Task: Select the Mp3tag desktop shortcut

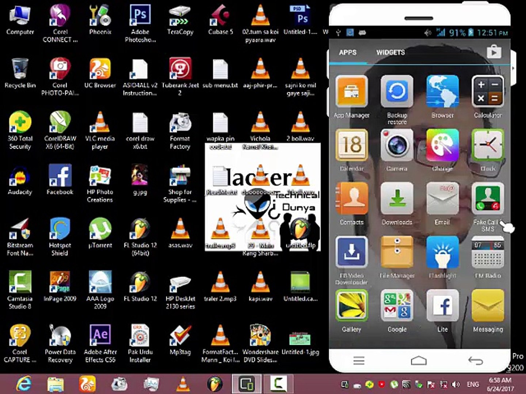Action: 180,340
